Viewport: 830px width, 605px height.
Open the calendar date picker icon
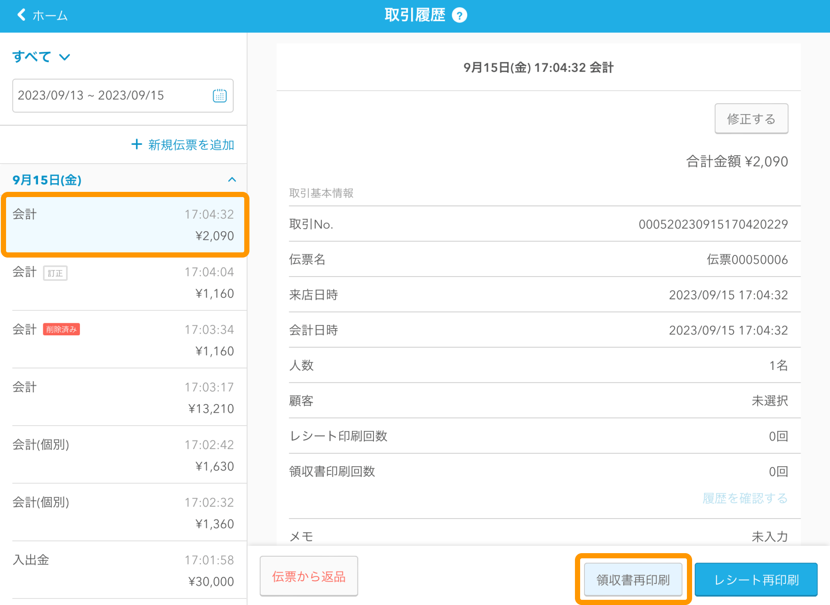(220, 96)
